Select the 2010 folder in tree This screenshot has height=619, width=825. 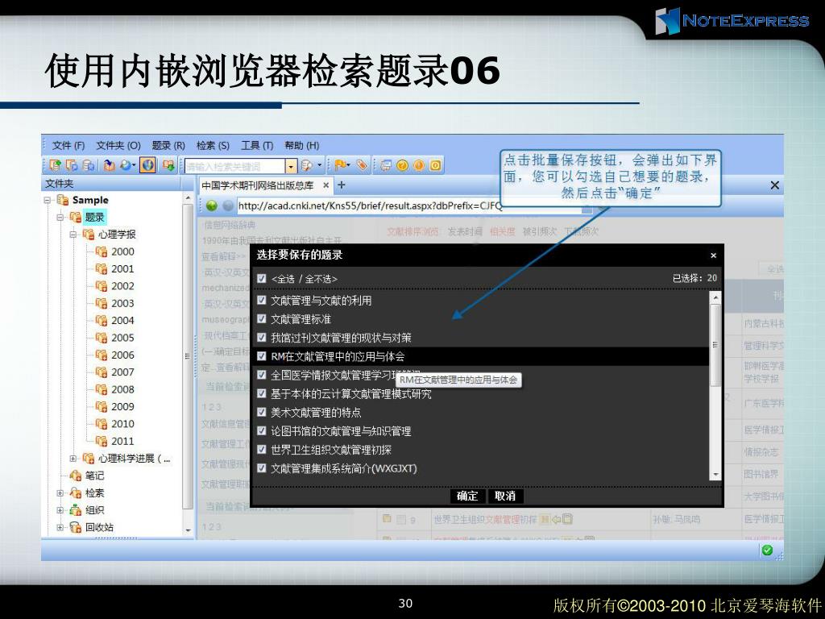click(x=122, y=424)
